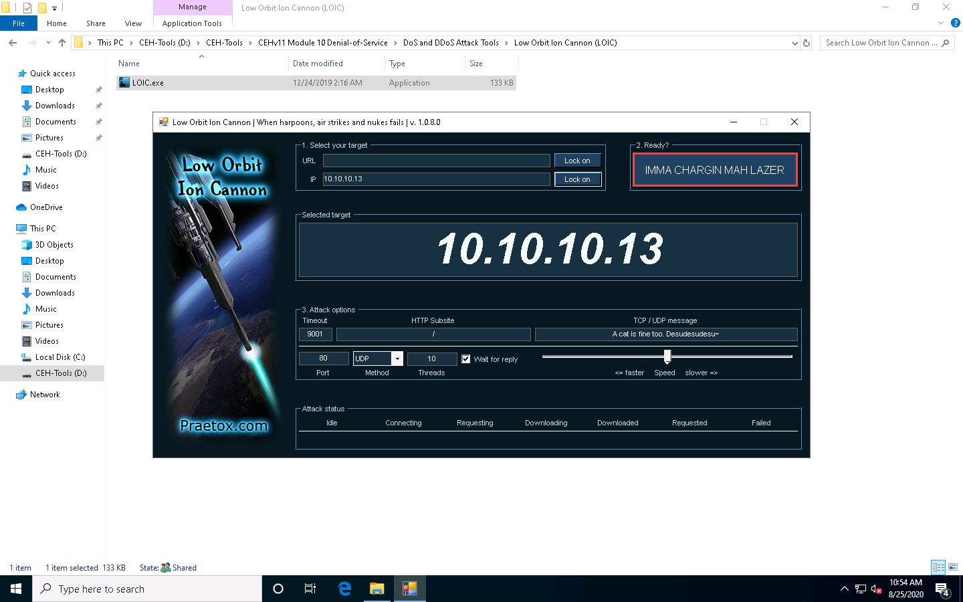The image size is (963, 602).
Task: Click CEH-Tools breadcrumb in address bar
Action: pyautogui.click(x=224, y=43)
